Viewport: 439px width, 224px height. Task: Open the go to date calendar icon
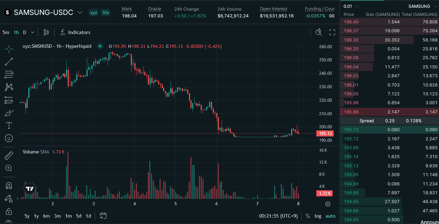(103, 215)
